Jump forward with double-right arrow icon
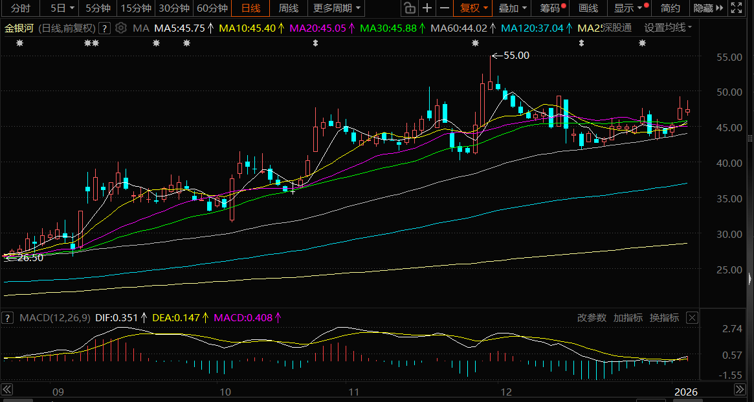 [x=740, y=388]
